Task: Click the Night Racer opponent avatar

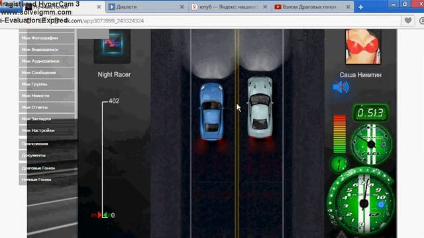Action: tap(112, 46)
